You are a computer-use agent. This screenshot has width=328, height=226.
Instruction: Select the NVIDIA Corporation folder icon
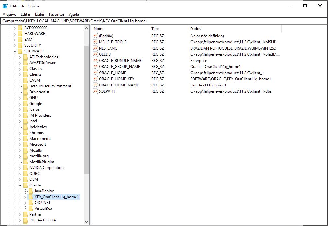(25, 168)
